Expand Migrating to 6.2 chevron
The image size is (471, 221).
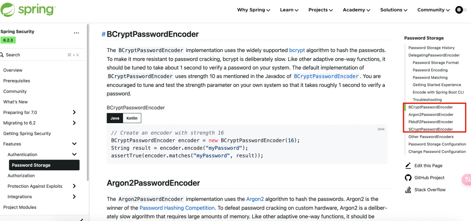74,123
